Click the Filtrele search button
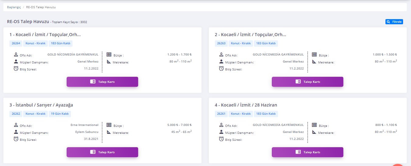 point(394,22)
